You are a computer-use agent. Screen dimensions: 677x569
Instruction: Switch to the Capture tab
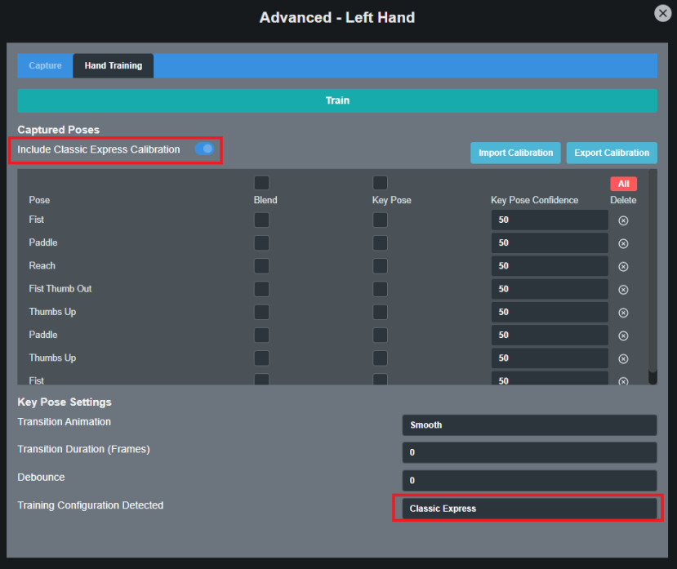46,65
